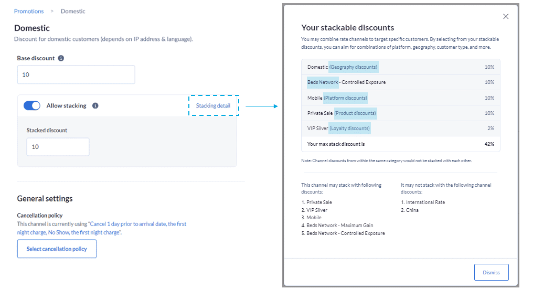Click Beds Network - Maximum Gain list item
The image size is (533, 289).
tap(339, 226)
